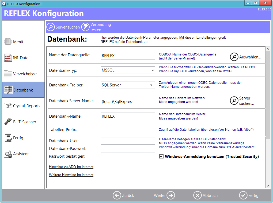Select the Assistent label in sidebar
Image resolution: width=273 pixels, height=203 pixels.
click(21, 154)
